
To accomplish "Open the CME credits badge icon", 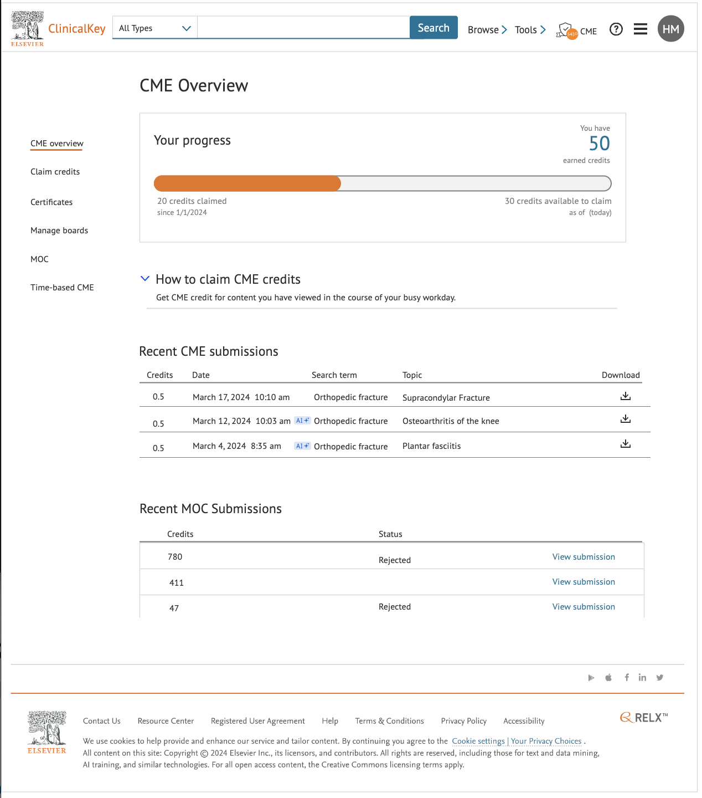I will [x=565, y=29].
